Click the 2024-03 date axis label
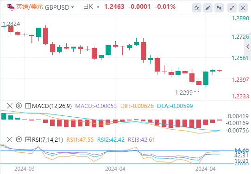Viewport: 251px width, 174px height. point(25,169)
